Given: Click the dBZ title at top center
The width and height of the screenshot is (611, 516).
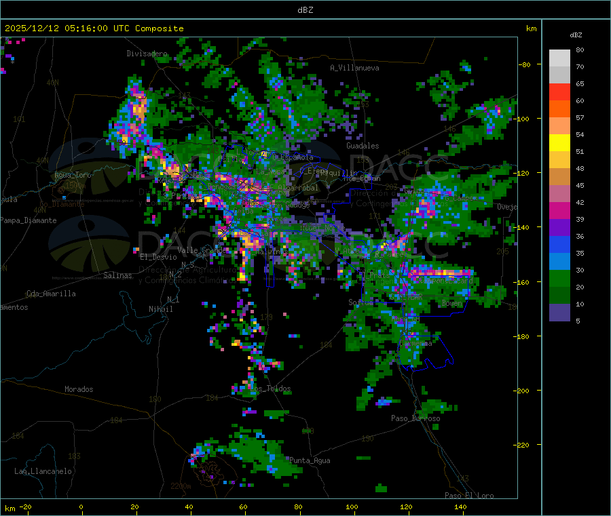Looking at the screenshot, I should 305,10.
